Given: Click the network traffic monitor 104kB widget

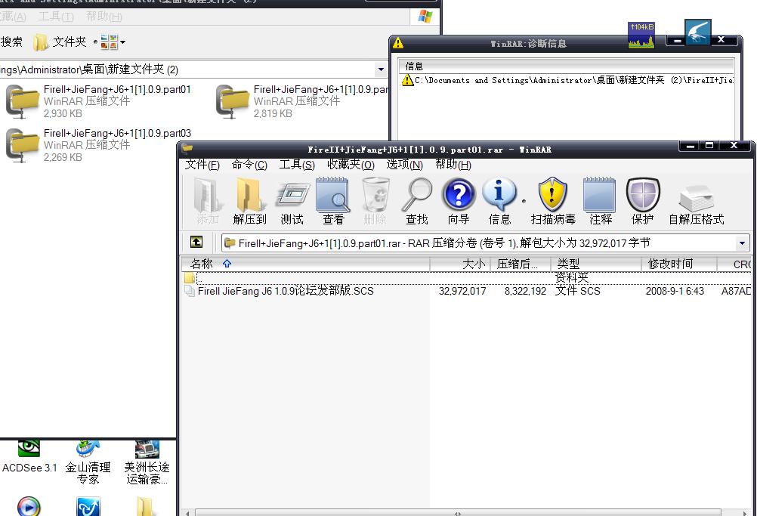Looking at the screenshot, I should click(x=641, y=35).
